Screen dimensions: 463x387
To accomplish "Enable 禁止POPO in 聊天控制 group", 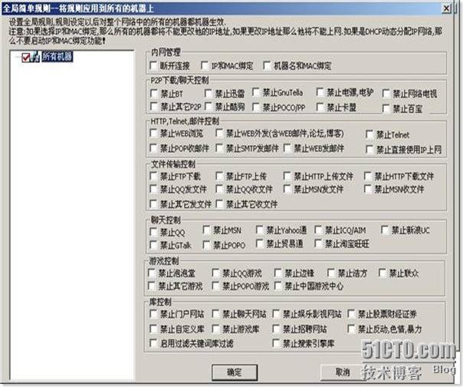I will [x=206, y=245].
